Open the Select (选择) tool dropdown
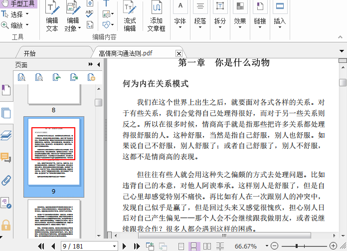 [x=27, y=14]
